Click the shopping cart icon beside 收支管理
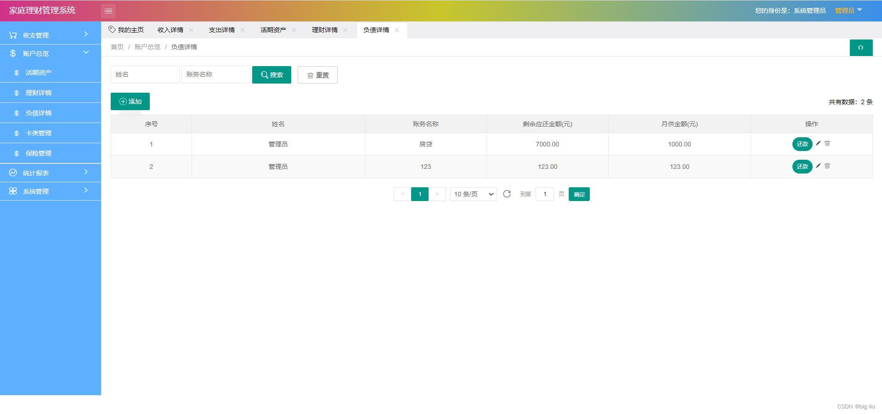The width and height of the screenshot is (882, 414). click(x=13, y=35)
